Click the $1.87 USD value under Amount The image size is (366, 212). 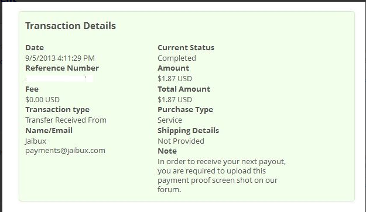tap(175, 79)
